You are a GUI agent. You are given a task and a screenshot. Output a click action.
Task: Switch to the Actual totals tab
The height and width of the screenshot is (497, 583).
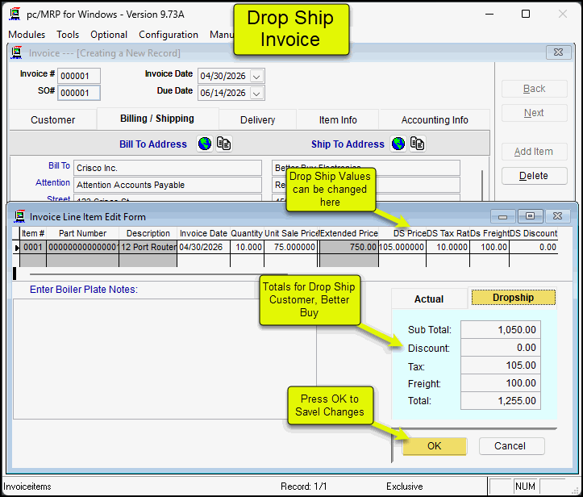(429, 299)
